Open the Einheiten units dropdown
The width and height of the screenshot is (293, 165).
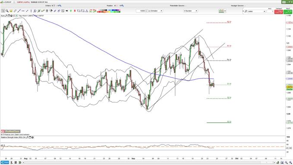[155, 11]
